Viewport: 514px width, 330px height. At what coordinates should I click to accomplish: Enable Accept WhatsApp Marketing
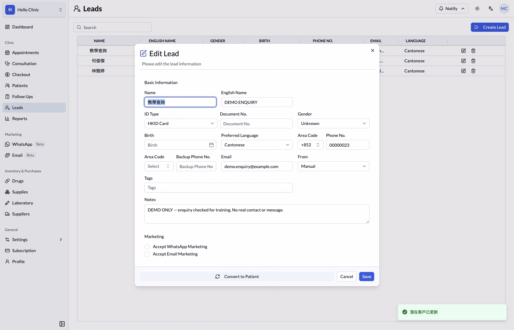147,247
